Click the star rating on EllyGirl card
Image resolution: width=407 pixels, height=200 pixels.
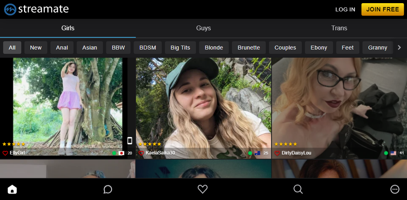14,144
